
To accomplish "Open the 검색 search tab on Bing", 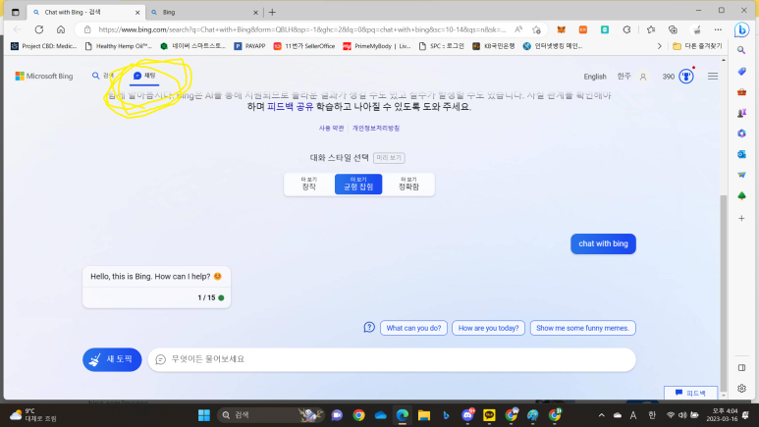I will coord(103,76).
